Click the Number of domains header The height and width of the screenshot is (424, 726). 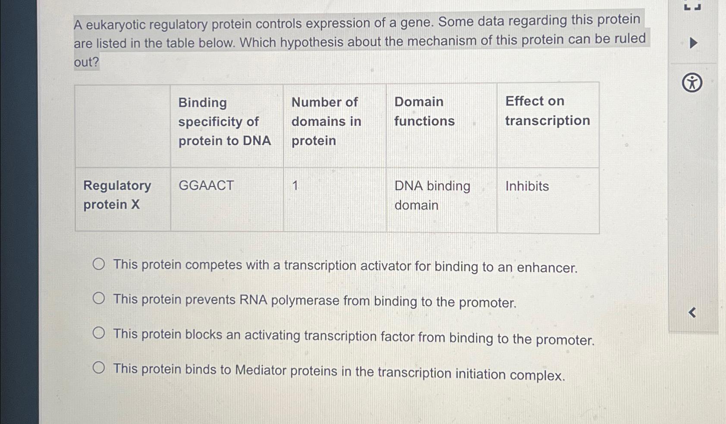[326, 121]
